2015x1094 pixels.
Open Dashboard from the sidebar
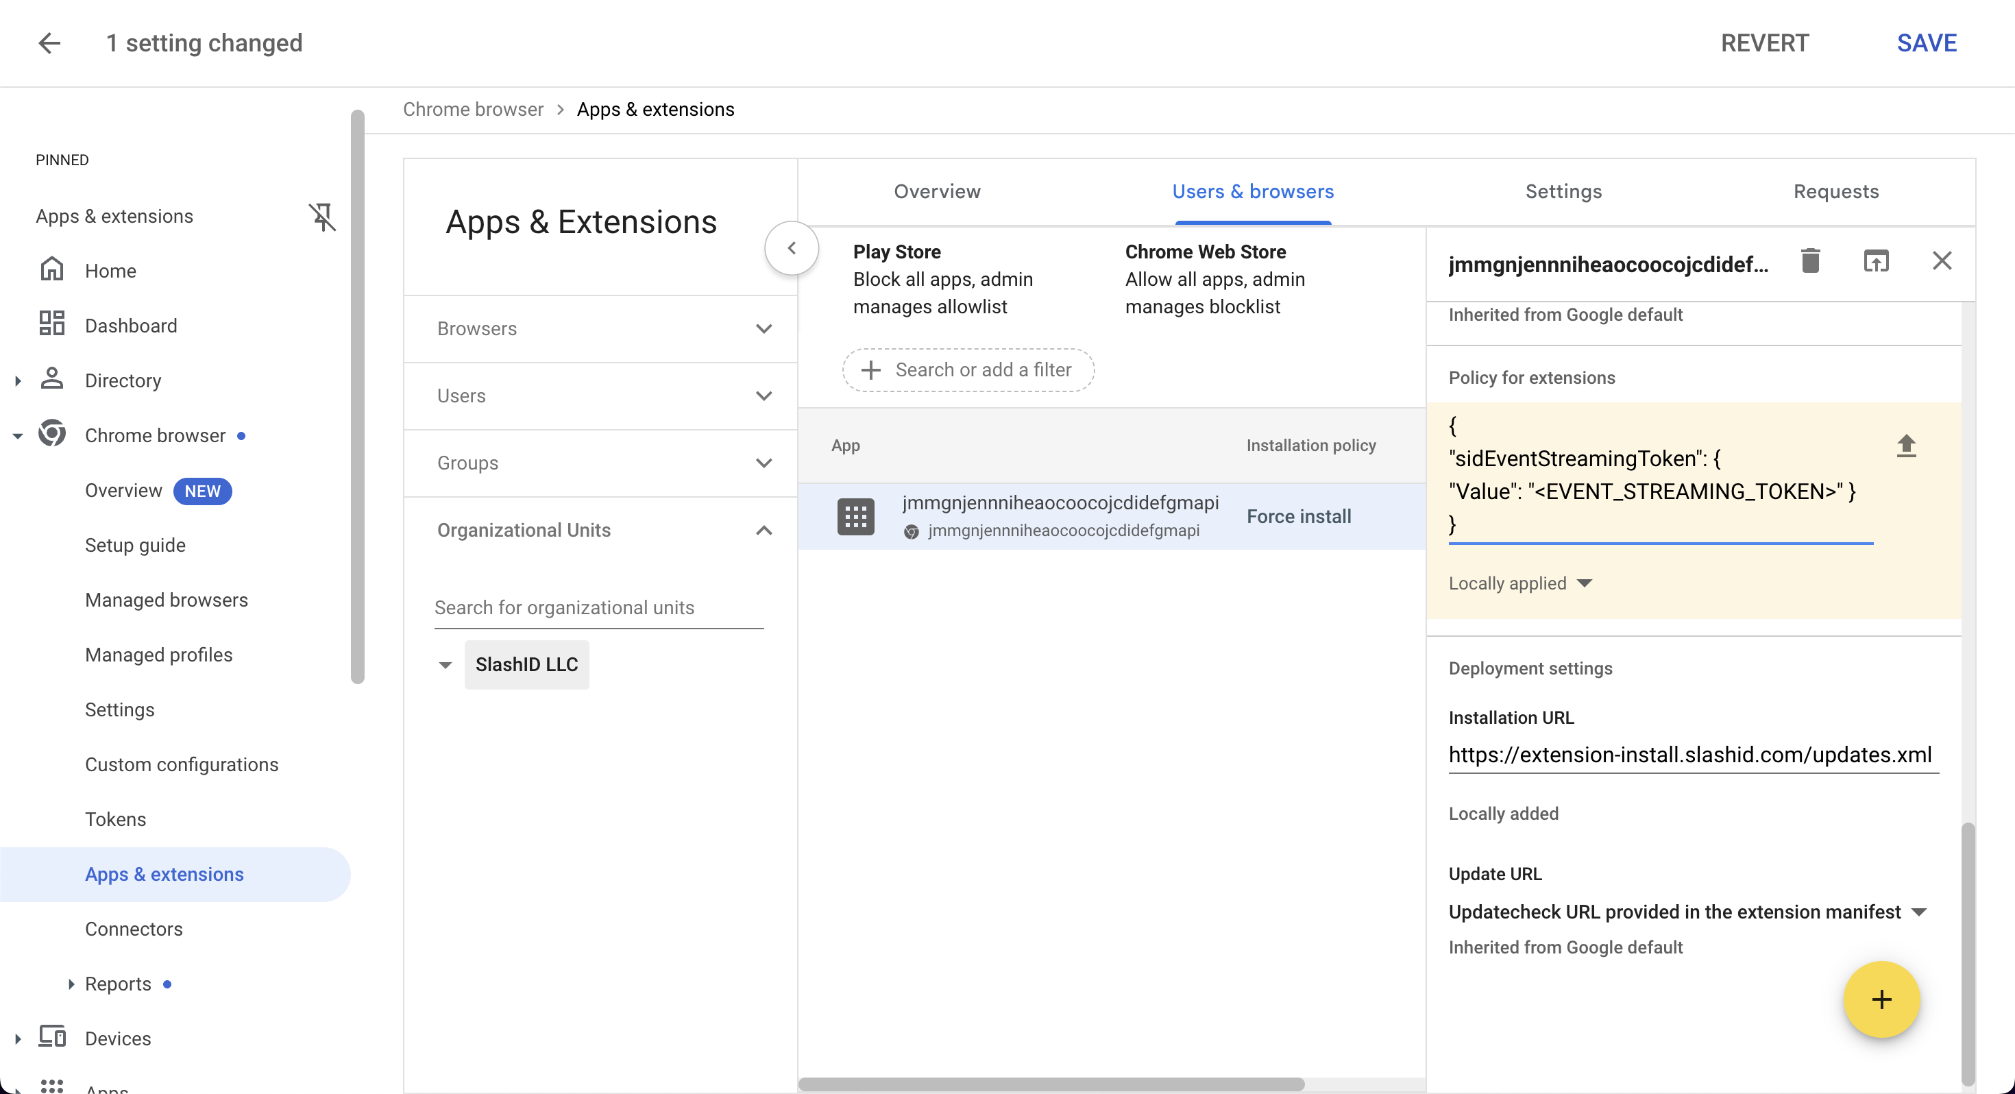[130, 325]
